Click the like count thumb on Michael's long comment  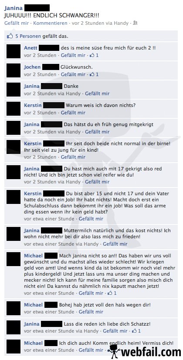110,293
